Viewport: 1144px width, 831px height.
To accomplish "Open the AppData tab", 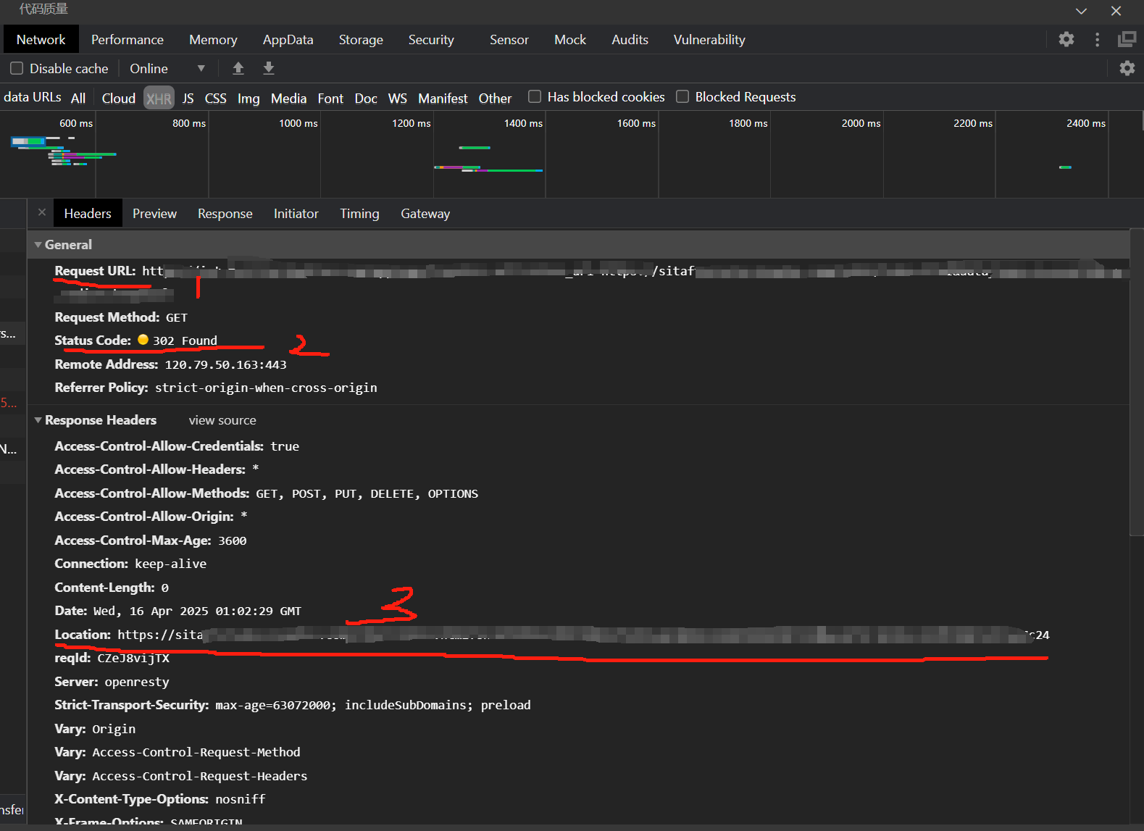I will tap(288, 40).
